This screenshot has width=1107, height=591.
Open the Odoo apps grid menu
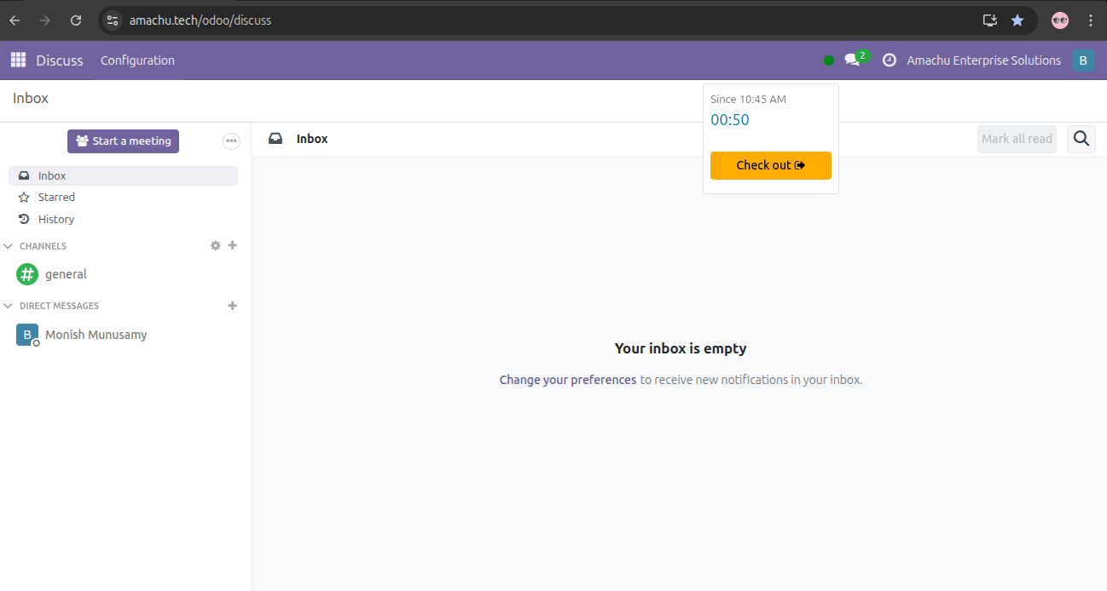18,60
